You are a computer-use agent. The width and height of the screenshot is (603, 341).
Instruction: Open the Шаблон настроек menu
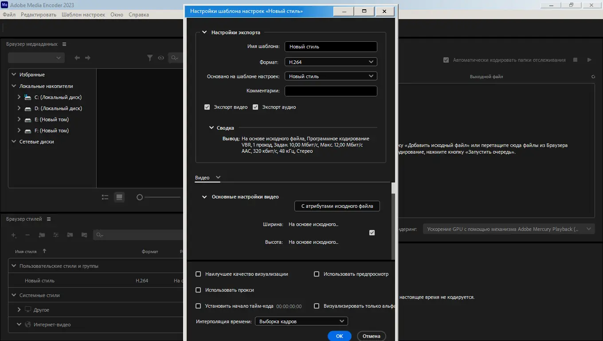pyautogui.click(x=83, y=15)
